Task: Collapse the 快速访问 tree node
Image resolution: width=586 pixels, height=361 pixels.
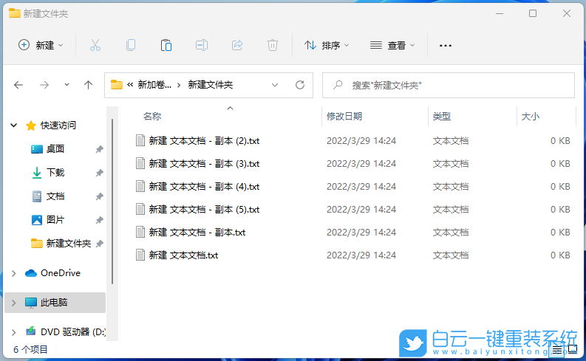Action: tap(14, 126)
